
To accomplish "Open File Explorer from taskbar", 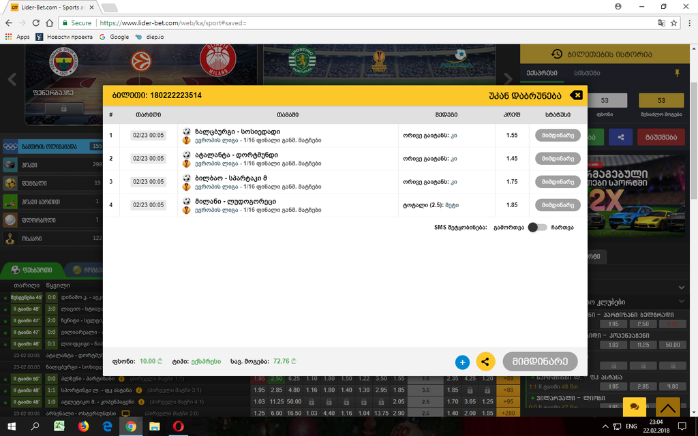I will click(155, 426).
